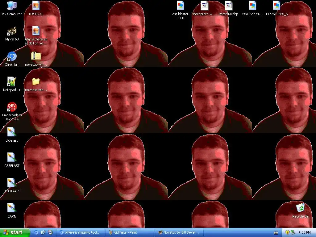316x237 pixels.
Task: Select the 'ass blaster 9000' file icon
Action: 180,6
